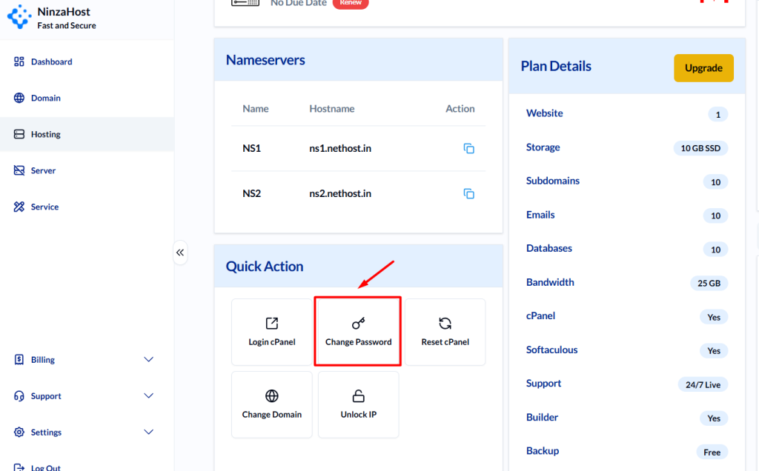The image size is (759, 471).
Task: Click the Domain globe icon in sidebar
Action: (x=19, y=98)
